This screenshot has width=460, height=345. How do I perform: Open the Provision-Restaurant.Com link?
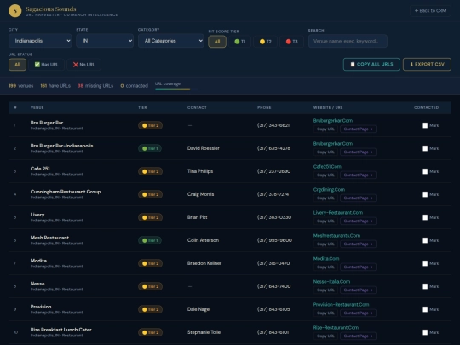341,304
